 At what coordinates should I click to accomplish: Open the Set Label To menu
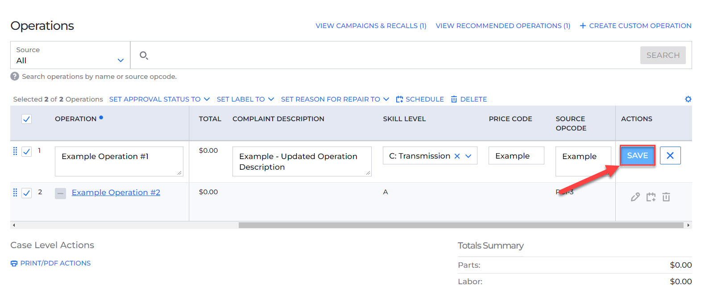[245, 99]
